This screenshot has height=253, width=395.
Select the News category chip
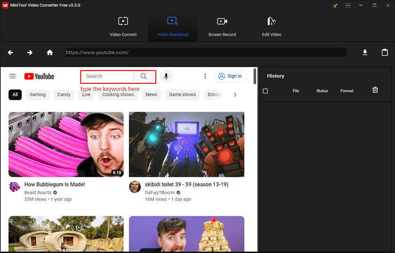[151, 95]
